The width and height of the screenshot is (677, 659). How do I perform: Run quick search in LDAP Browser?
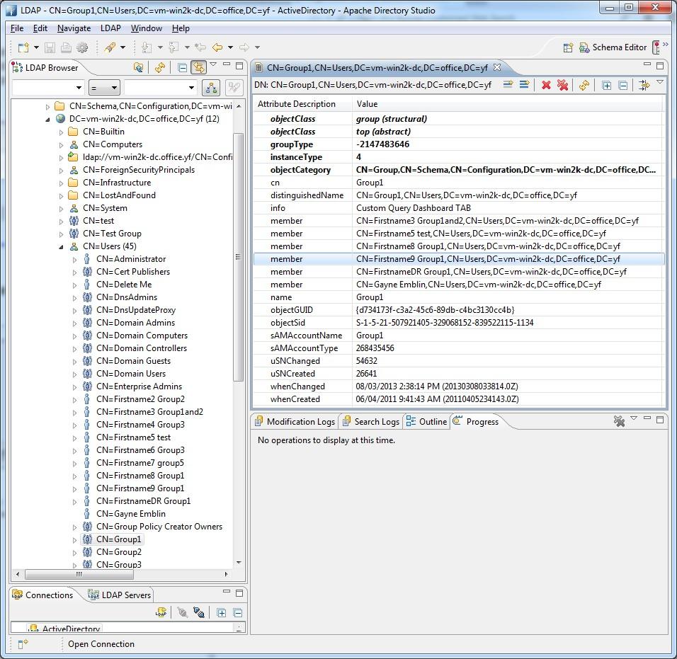point(211,88)
